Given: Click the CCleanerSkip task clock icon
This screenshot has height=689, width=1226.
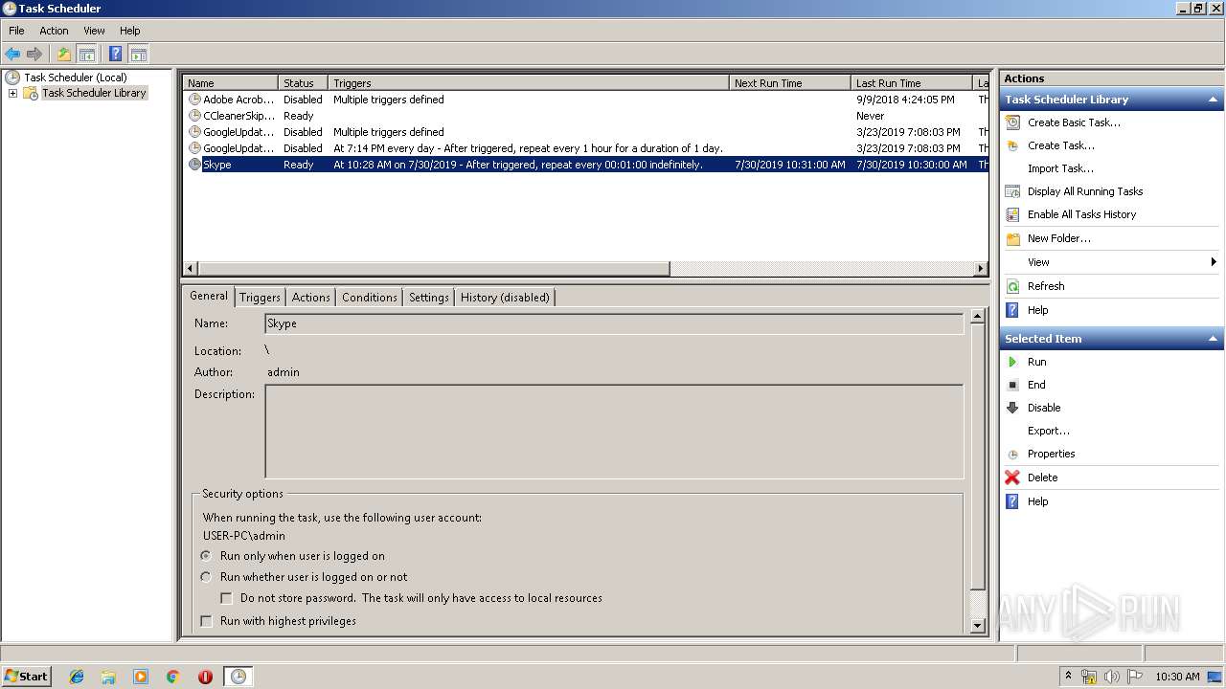Looking at the screenshot, I should click(x=194, y=116).
